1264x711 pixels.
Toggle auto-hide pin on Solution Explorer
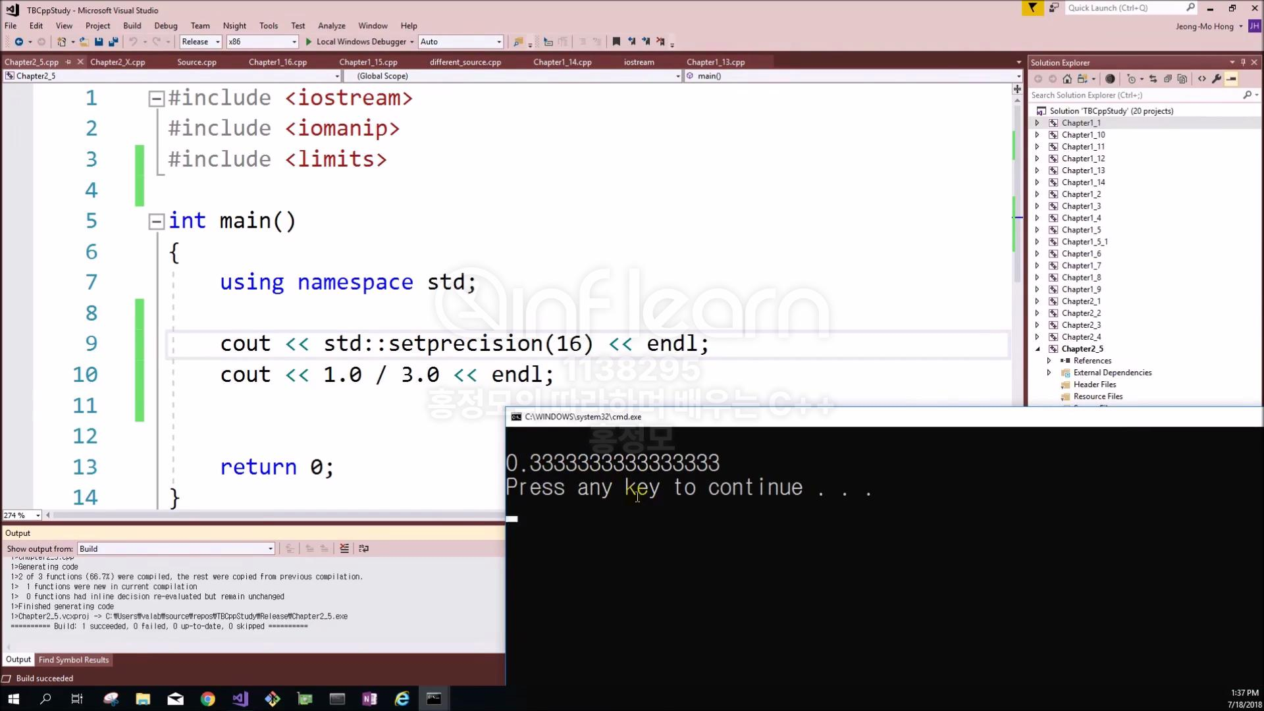[x=1243, y=62]
